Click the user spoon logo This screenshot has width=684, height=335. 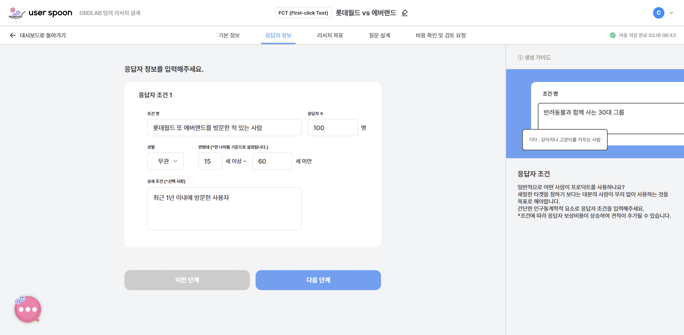click(40, 13)
